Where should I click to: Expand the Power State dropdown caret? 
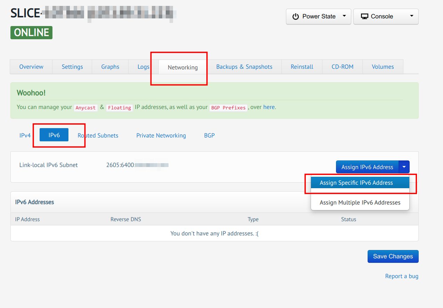(344, 16)
